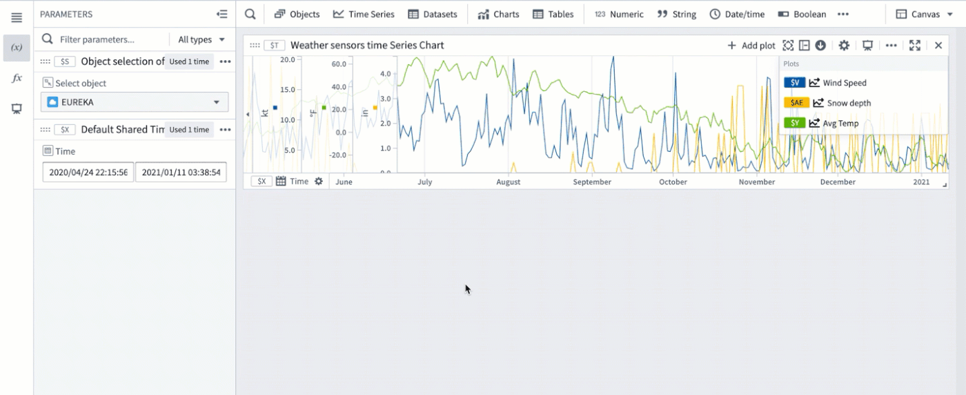
Task: Open the hamburger main menu
Action: [17, 18]
